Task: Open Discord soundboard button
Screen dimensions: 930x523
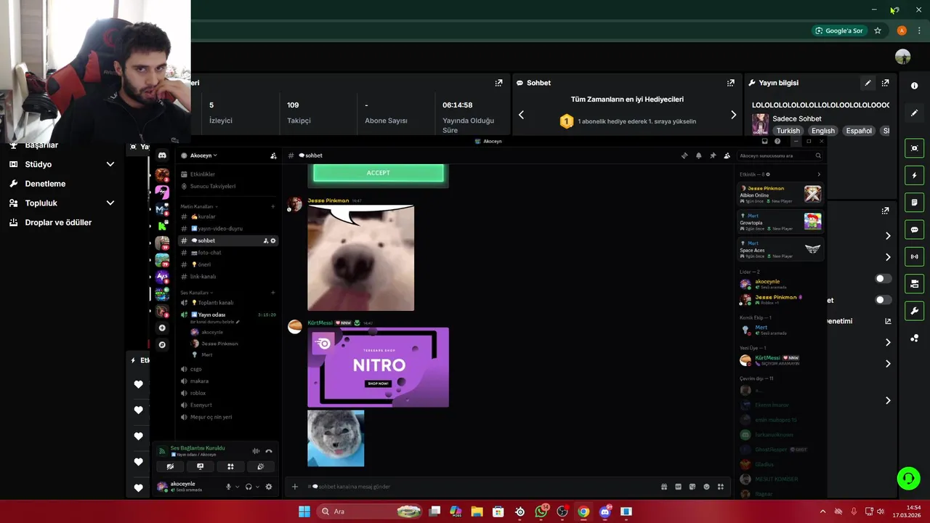Action: 261,466
